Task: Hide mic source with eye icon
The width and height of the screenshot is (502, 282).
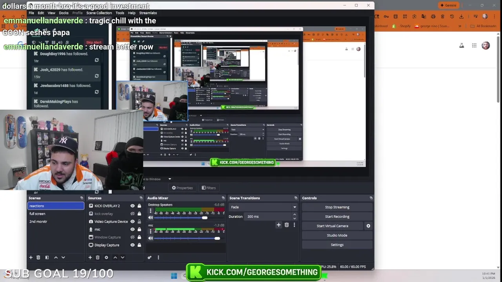Action: tap(133, 230)
